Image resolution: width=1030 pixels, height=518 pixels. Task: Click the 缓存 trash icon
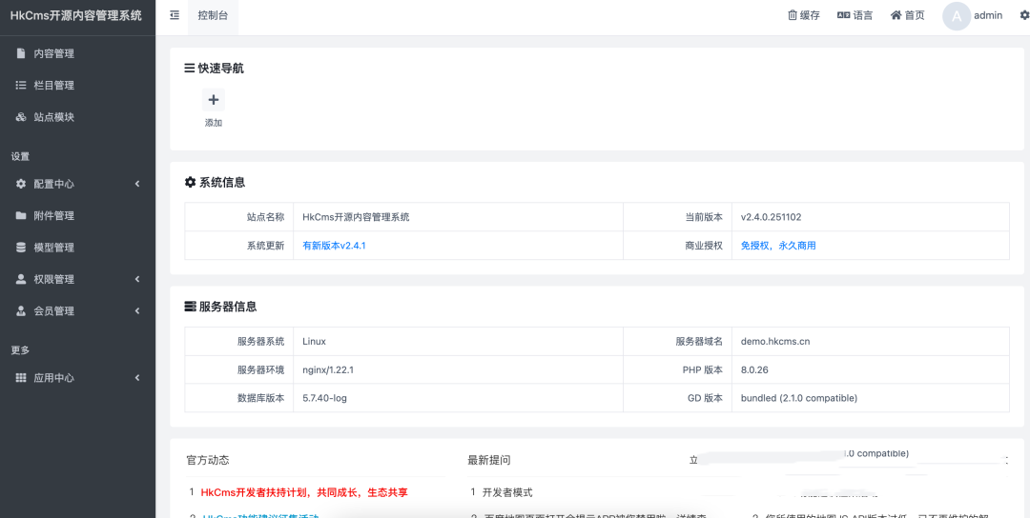tap(793, 15)
